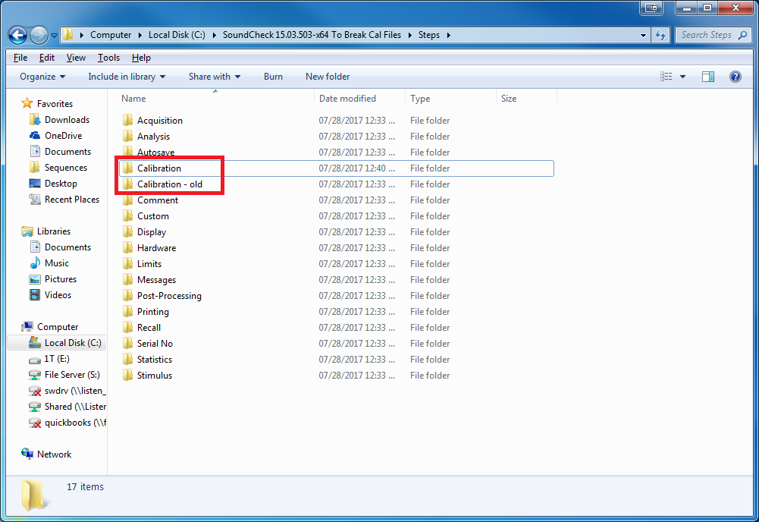Toggle the preview pane

(708, 77)
